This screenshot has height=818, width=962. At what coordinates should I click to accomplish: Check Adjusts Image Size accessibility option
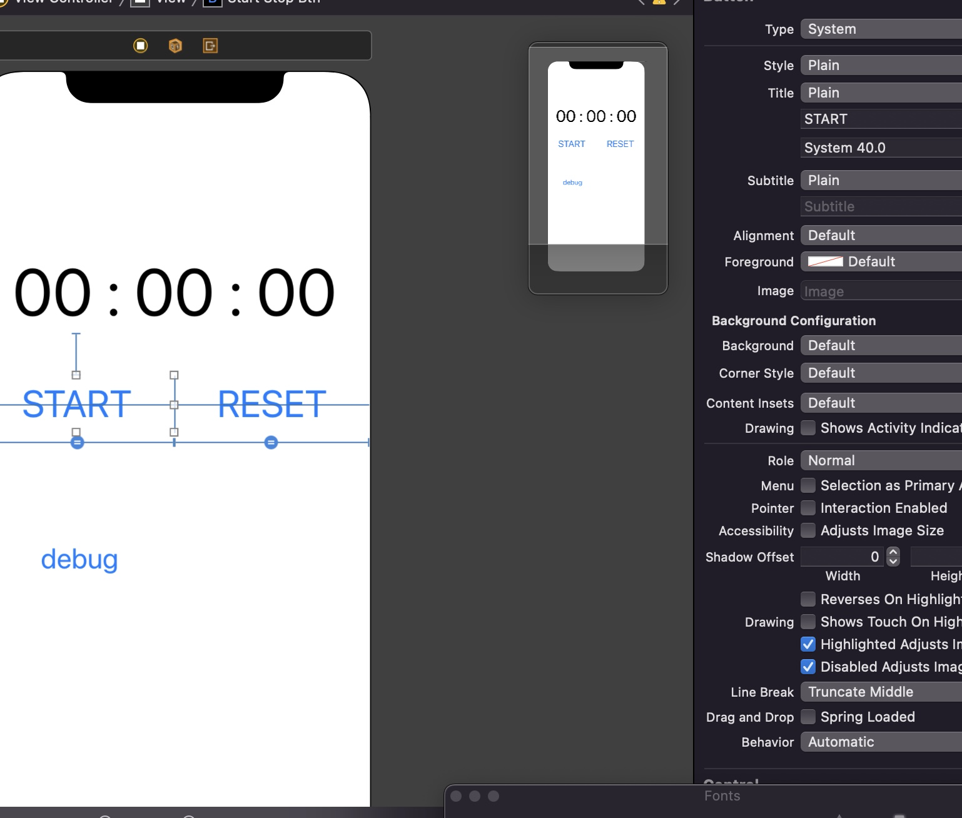tap(808, 530)
